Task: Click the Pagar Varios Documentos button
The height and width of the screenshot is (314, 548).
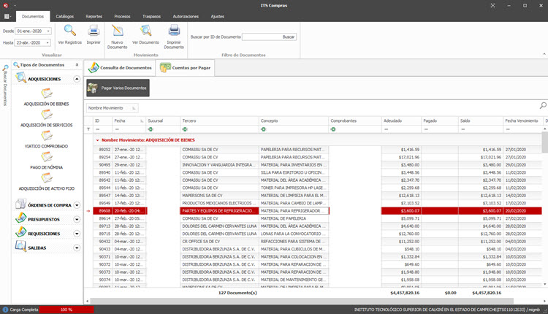Action: click(x=118, y=88)
